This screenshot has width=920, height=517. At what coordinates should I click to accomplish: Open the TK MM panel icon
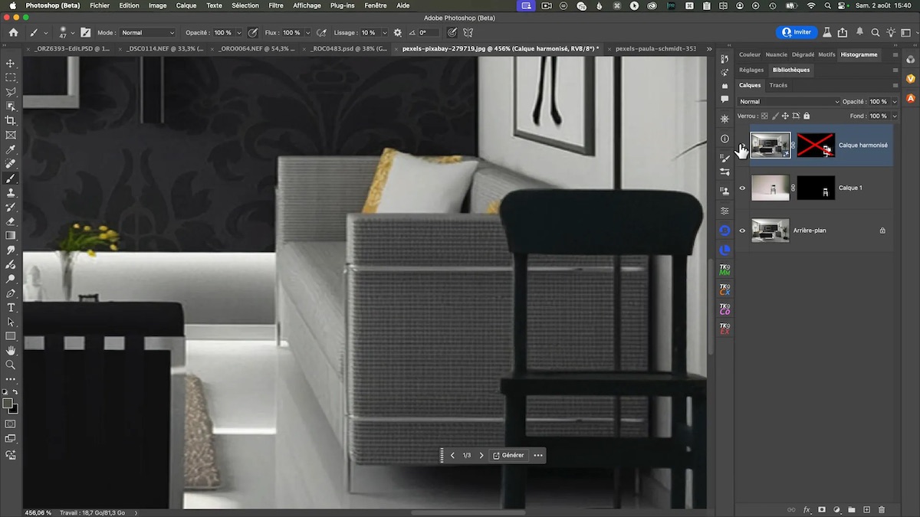[x=724, y=270]
